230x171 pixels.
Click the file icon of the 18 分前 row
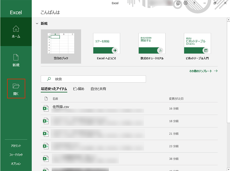click(46, 121)
